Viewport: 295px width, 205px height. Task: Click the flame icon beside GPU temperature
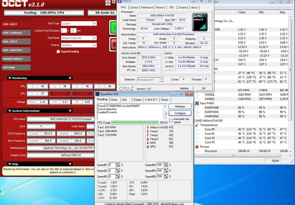tap(147, 147)
